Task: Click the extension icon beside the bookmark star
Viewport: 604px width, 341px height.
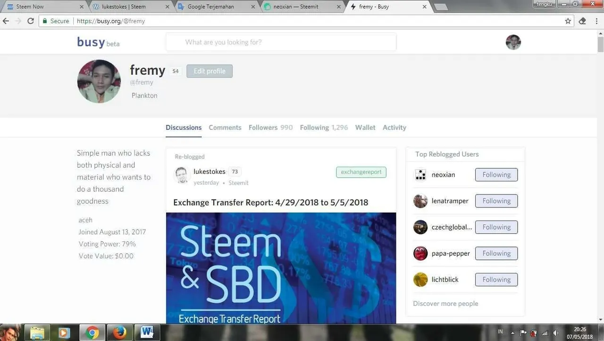Action: pos(582,21)
